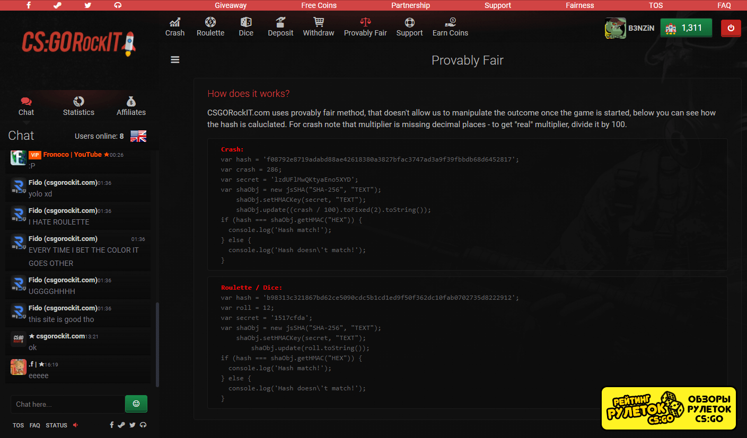Open FAQ link below chat

[x=35, y=425]
